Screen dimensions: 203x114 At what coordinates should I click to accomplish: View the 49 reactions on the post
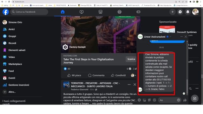click(x=67, y=69)
